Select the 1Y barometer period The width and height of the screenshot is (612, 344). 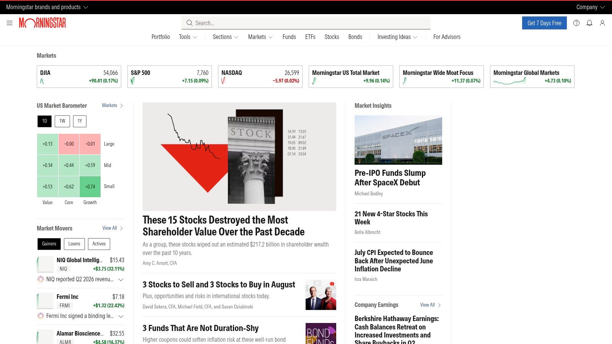(80, 121)
